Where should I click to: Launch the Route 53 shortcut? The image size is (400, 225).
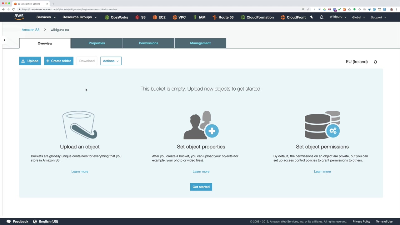tap(223, 17)
